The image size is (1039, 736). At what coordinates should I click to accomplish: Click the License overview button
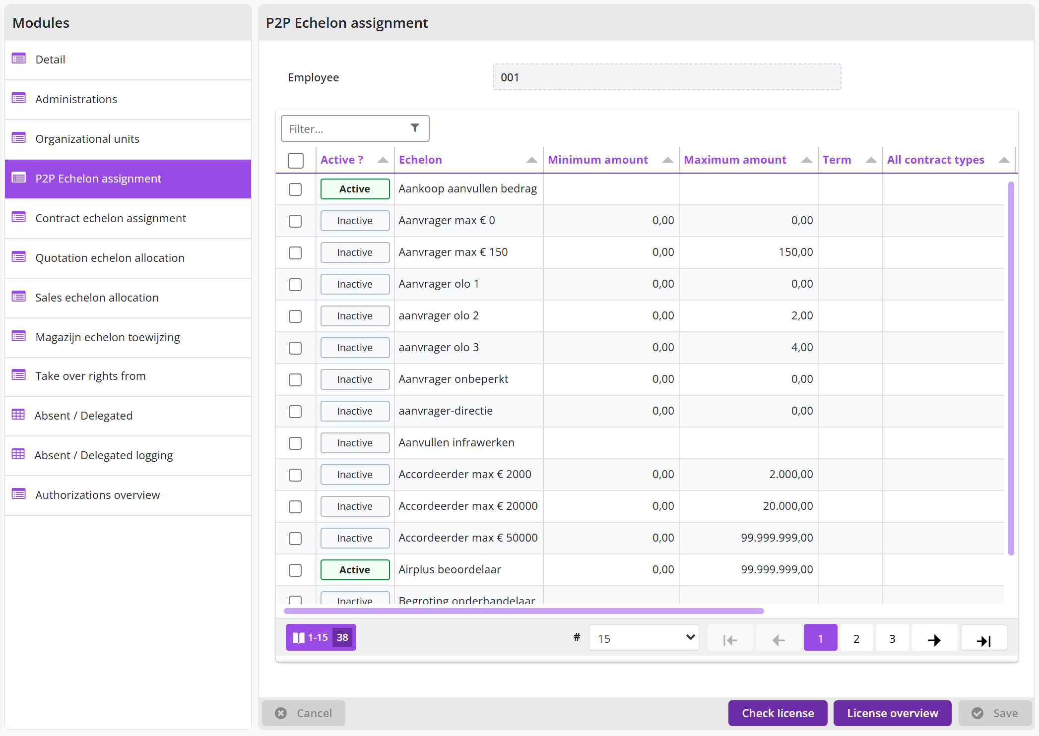[x=892, y=713]
